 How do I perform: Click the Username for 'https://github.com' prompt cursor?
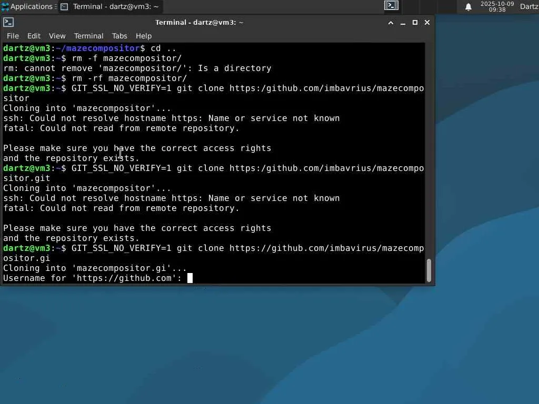[189, 278]
